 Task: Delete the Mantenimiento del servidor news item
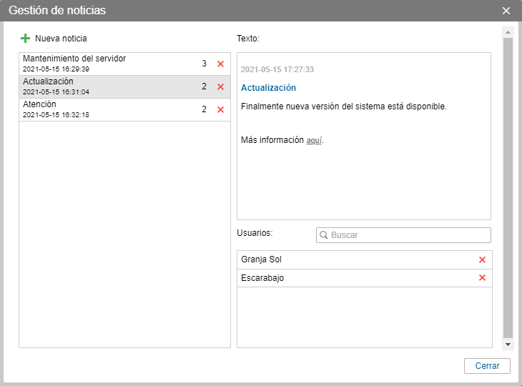(220, 64)
